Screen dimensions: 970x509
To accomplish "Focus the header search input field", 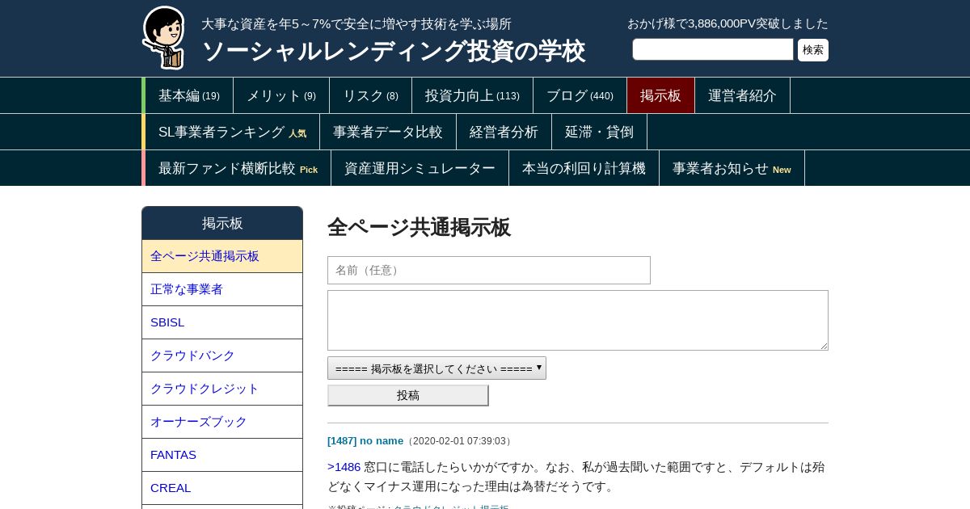I will [x=713, y=49].
